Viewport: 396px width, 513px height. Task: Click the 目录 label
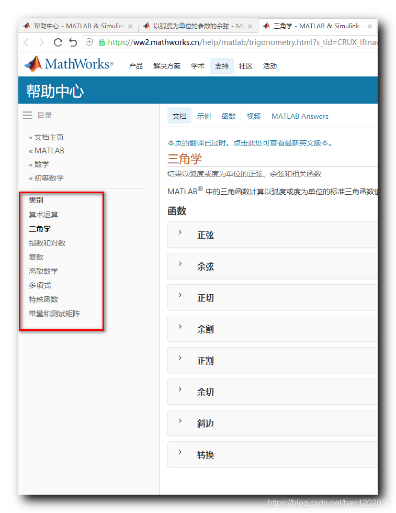45,115
